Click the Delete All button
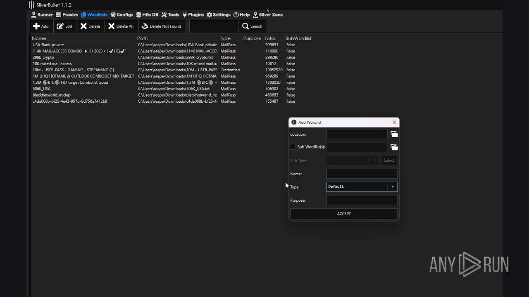 (x=121, y=26)
